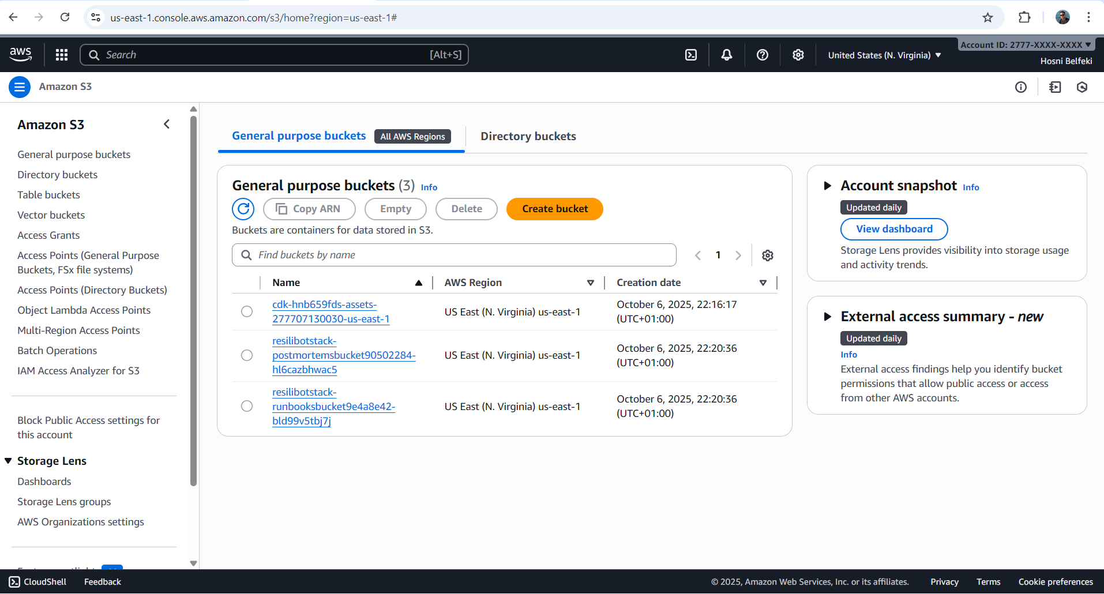Open Table buckets in the sidebar
This screenshot has height=594, width=1104.
coord(48,195)
